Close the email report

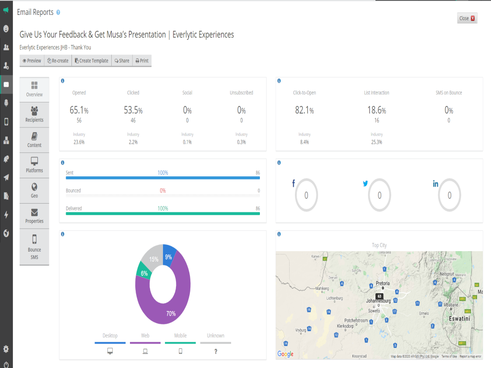click(467, 19)
